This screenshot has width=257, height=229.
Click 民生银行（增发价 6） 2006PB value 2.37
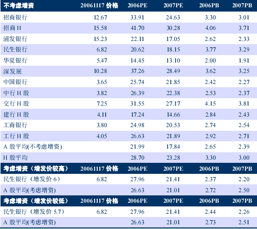pyautogui.click(x=210, y=179)
